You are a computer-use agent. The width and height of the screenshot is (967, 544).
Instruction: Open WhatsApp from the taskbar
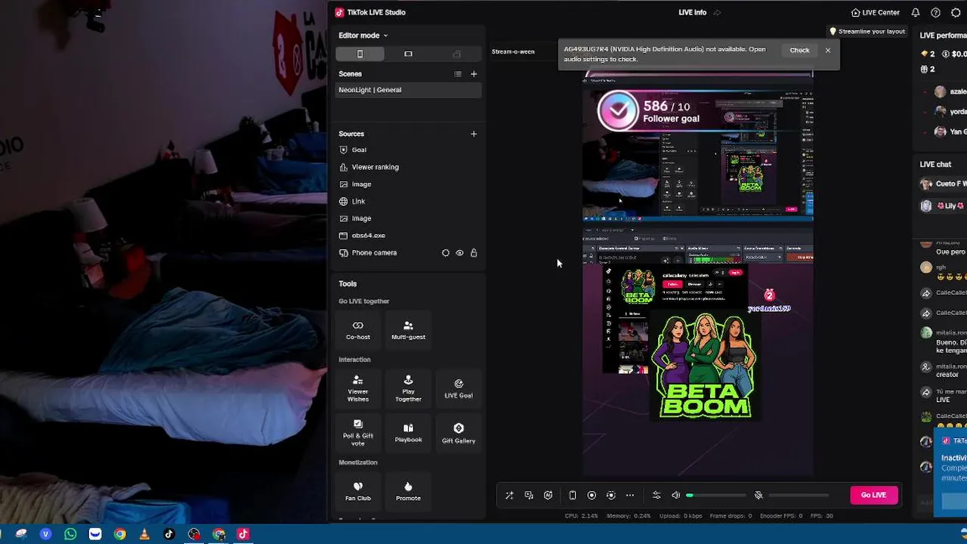70,534
